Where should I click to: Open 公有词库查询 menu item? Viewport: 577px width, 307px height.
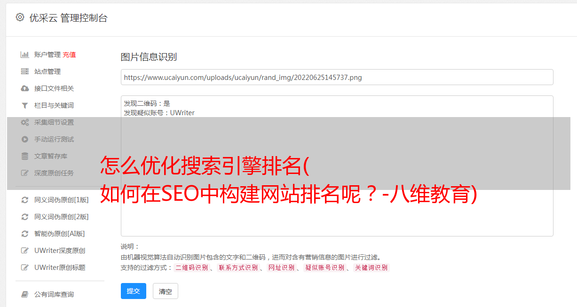point(54,294)
